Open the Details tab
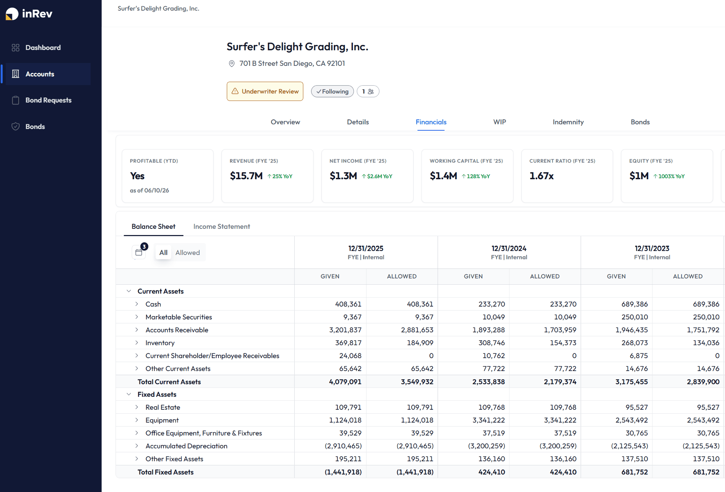725x492 pixels. (x=358, y=122)
